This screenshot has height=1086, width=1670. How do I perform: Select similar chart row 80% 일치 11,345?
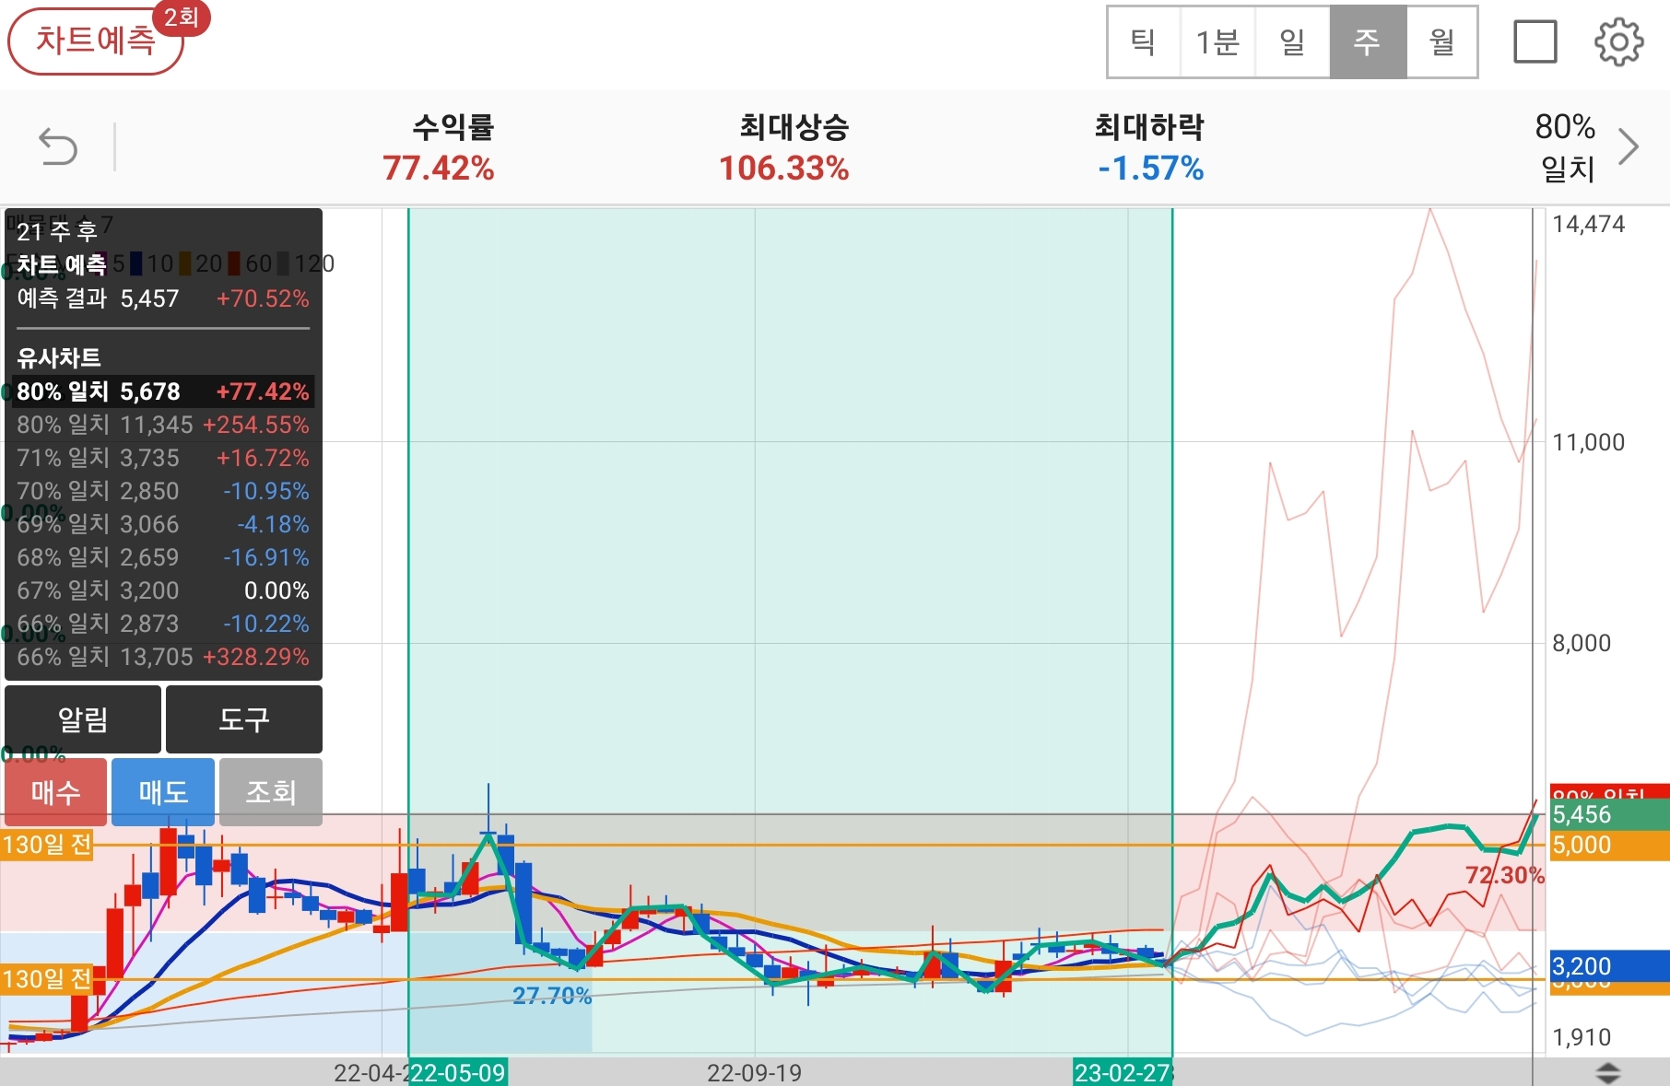163,425
